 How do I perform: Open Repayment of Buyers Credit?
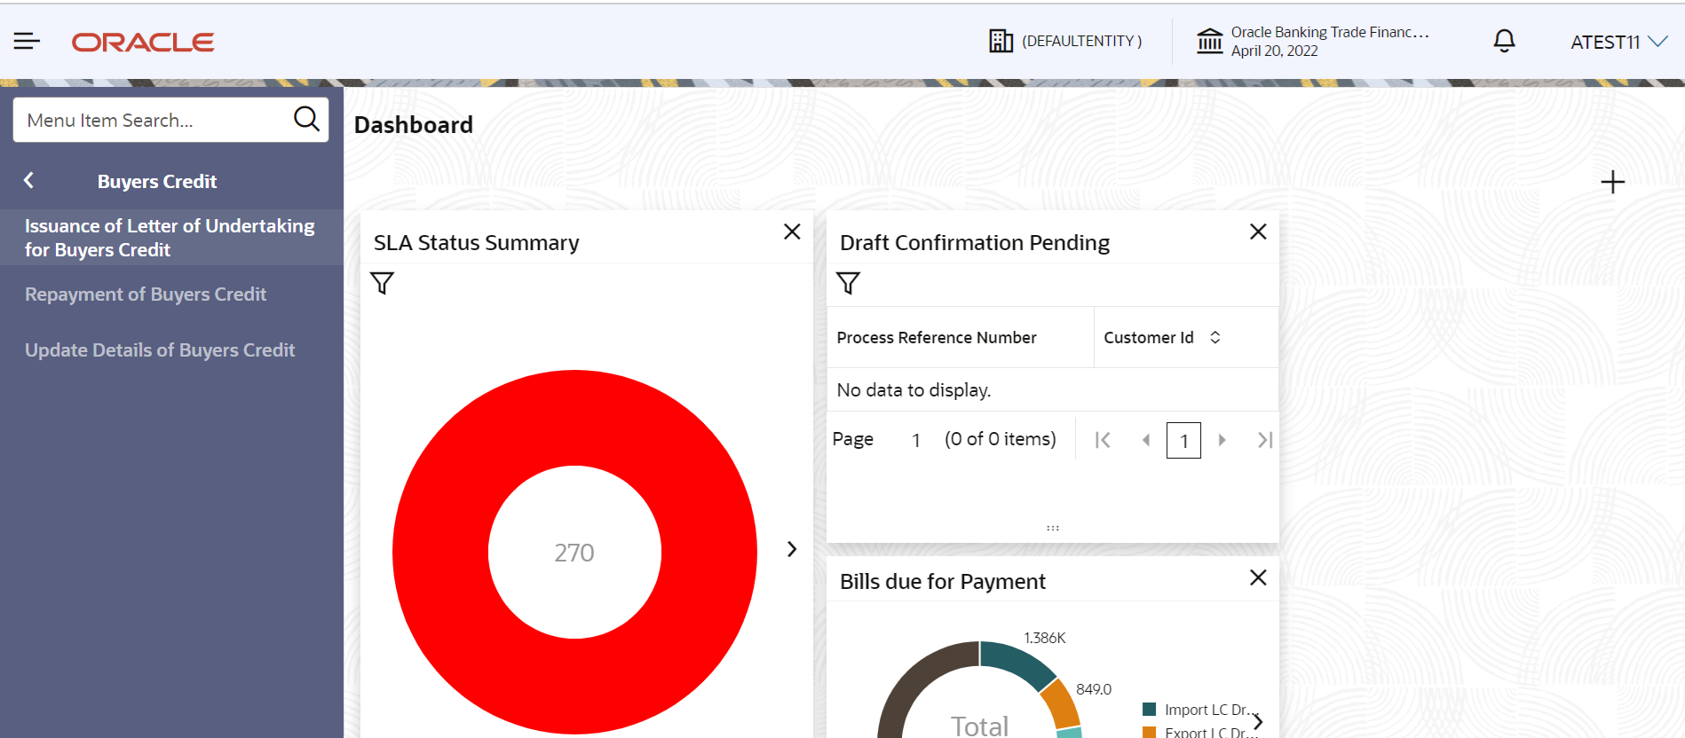(146, 294)
